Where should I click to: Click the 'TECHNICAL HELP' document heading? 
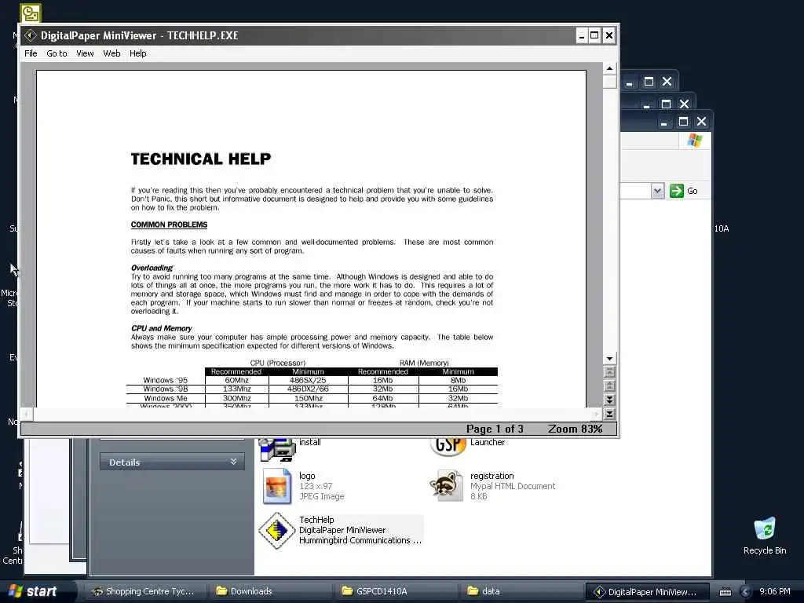coord(201,159)
